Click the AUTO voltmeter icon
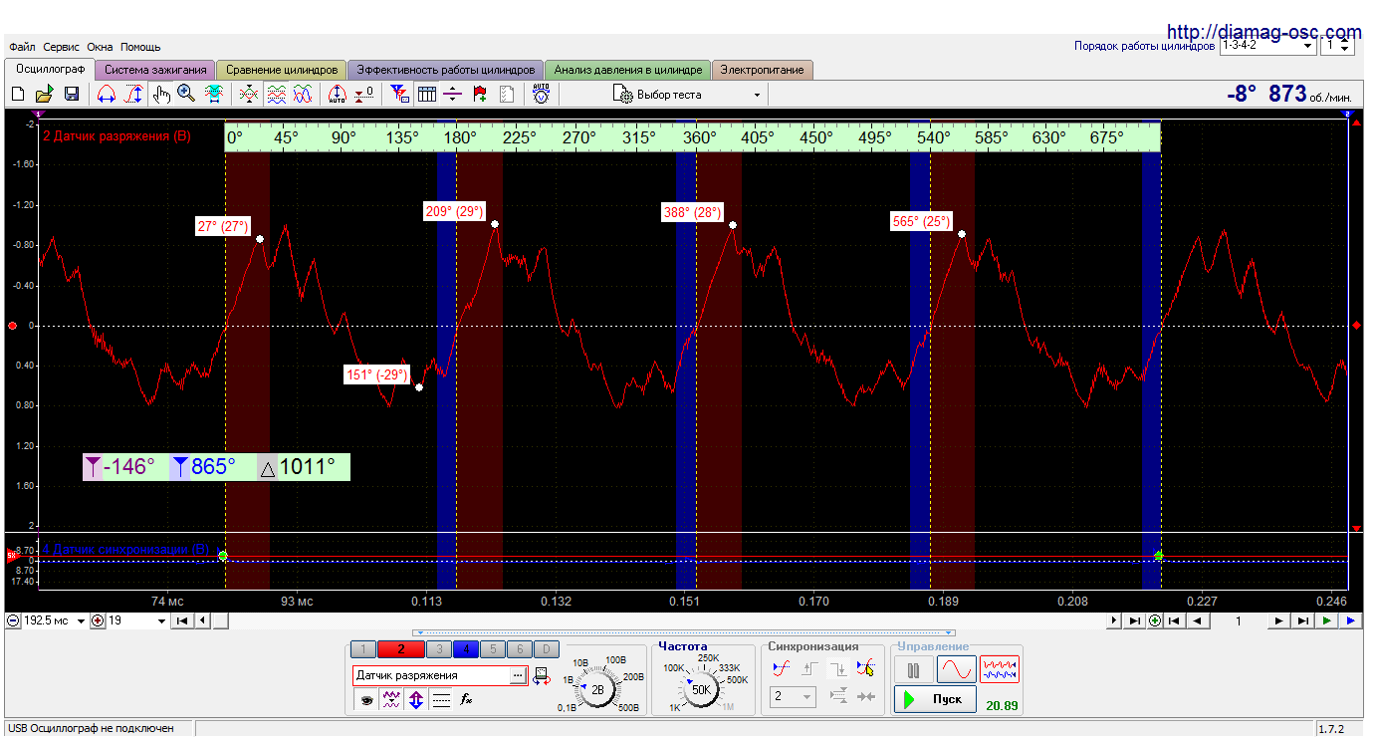Viewport: 1376px width, 741px height. (541, 94)
